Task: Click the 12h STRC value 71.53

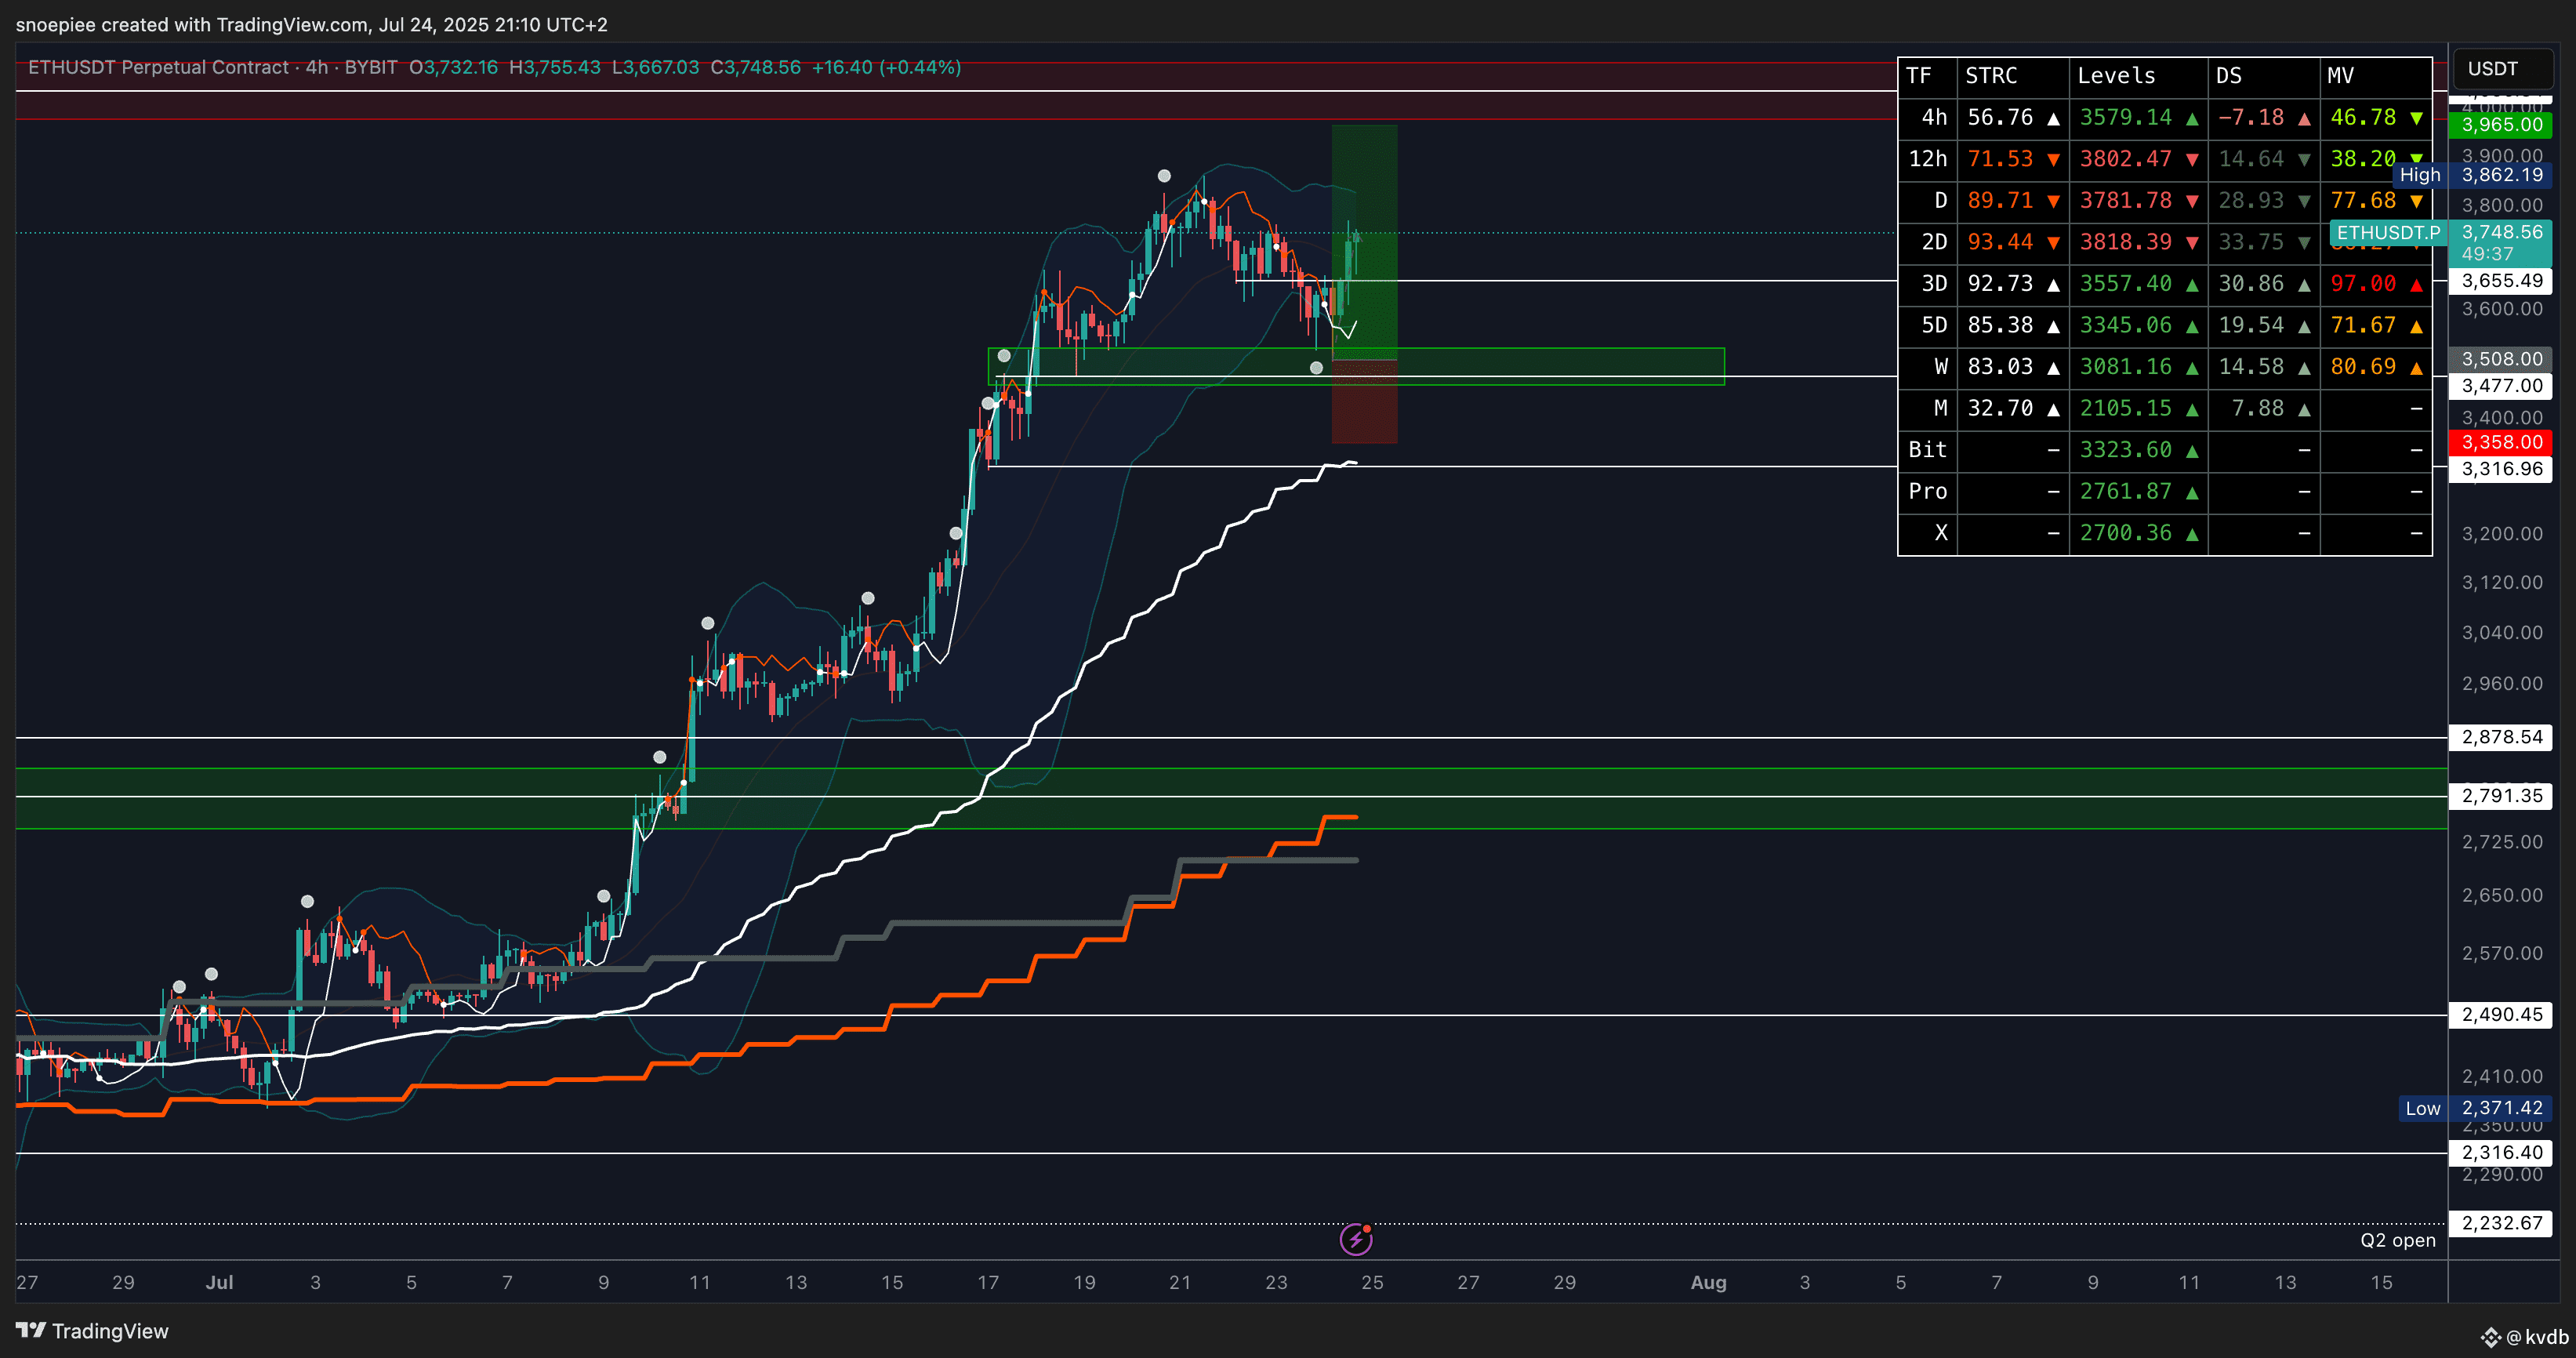Action: [x=2000, y=159]
